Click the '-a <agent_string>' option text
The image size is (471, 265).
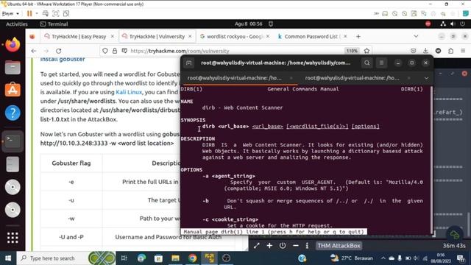(x=229, y=176)
